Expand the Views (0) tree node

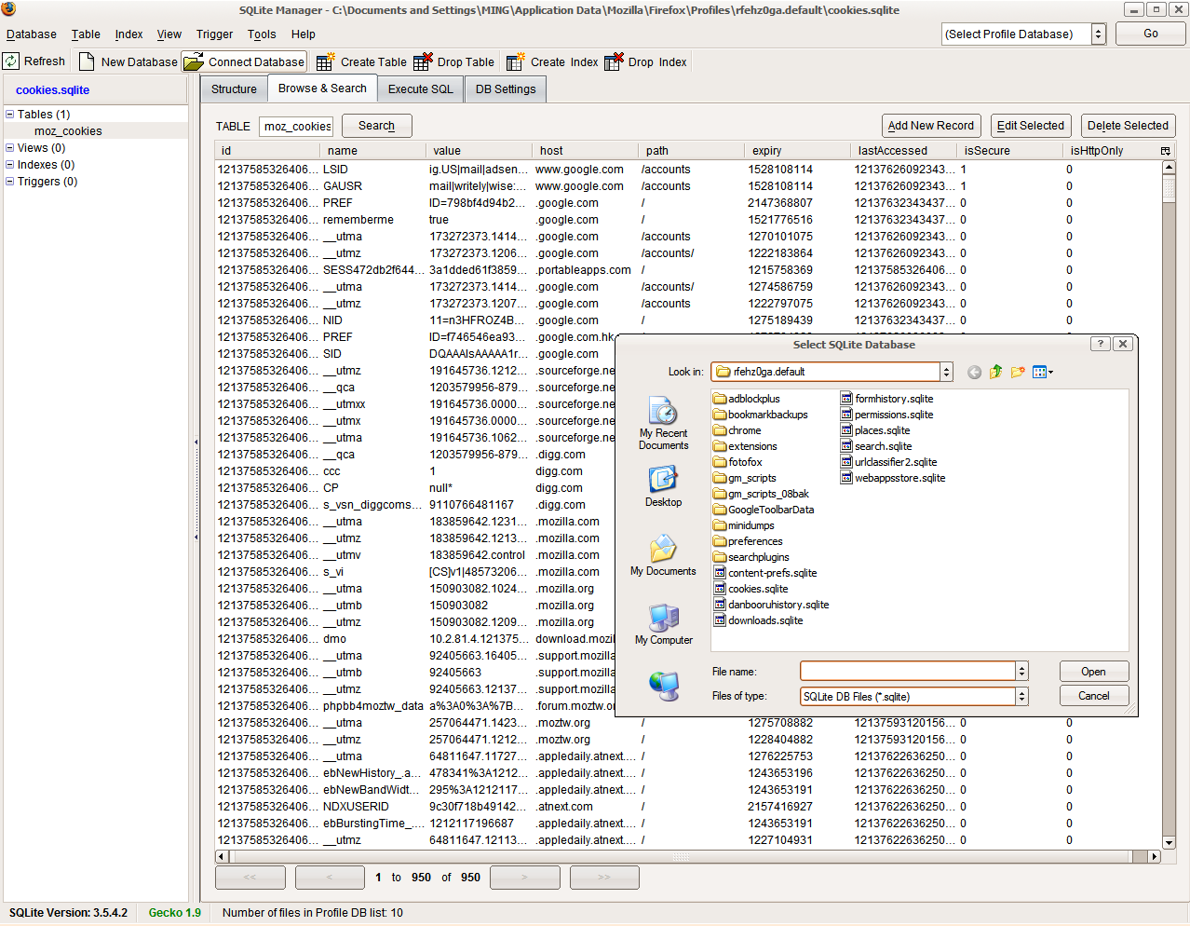(x=10, y=148)
